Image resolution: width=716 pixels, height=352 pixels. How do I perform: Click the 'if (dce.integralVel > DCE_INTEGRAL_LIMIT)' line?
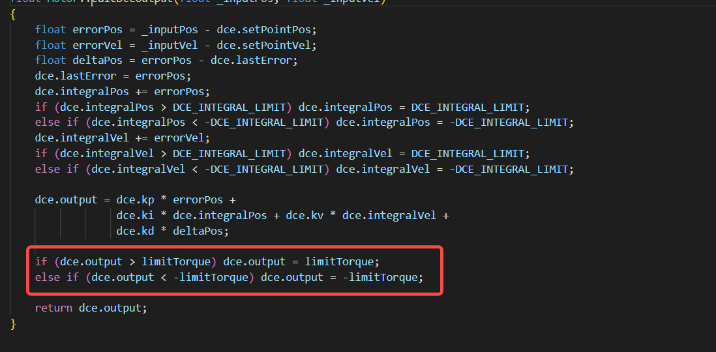pos(282,153)
